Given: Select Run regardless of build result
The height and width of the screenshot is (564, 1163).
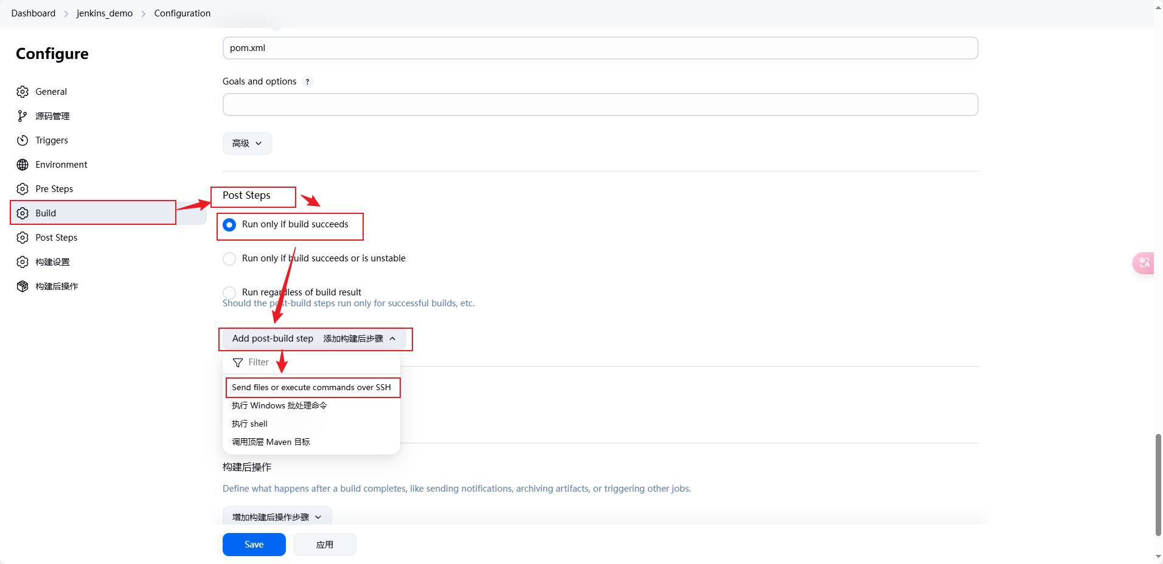Looking at the screenshot, I should 229,293.
